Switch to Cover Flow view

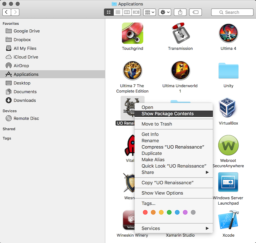coord(136,12)
